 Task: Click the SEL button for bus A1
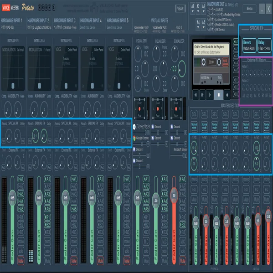point(194,114)
